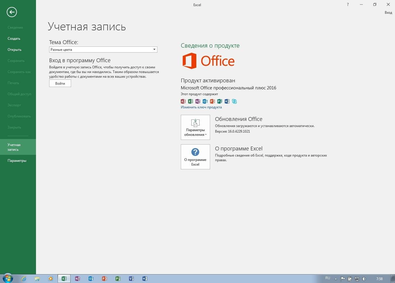The height and width of the screenshot is (283, 395).
Task: Click the power/battery tray icon
Action: coord(350,279)
